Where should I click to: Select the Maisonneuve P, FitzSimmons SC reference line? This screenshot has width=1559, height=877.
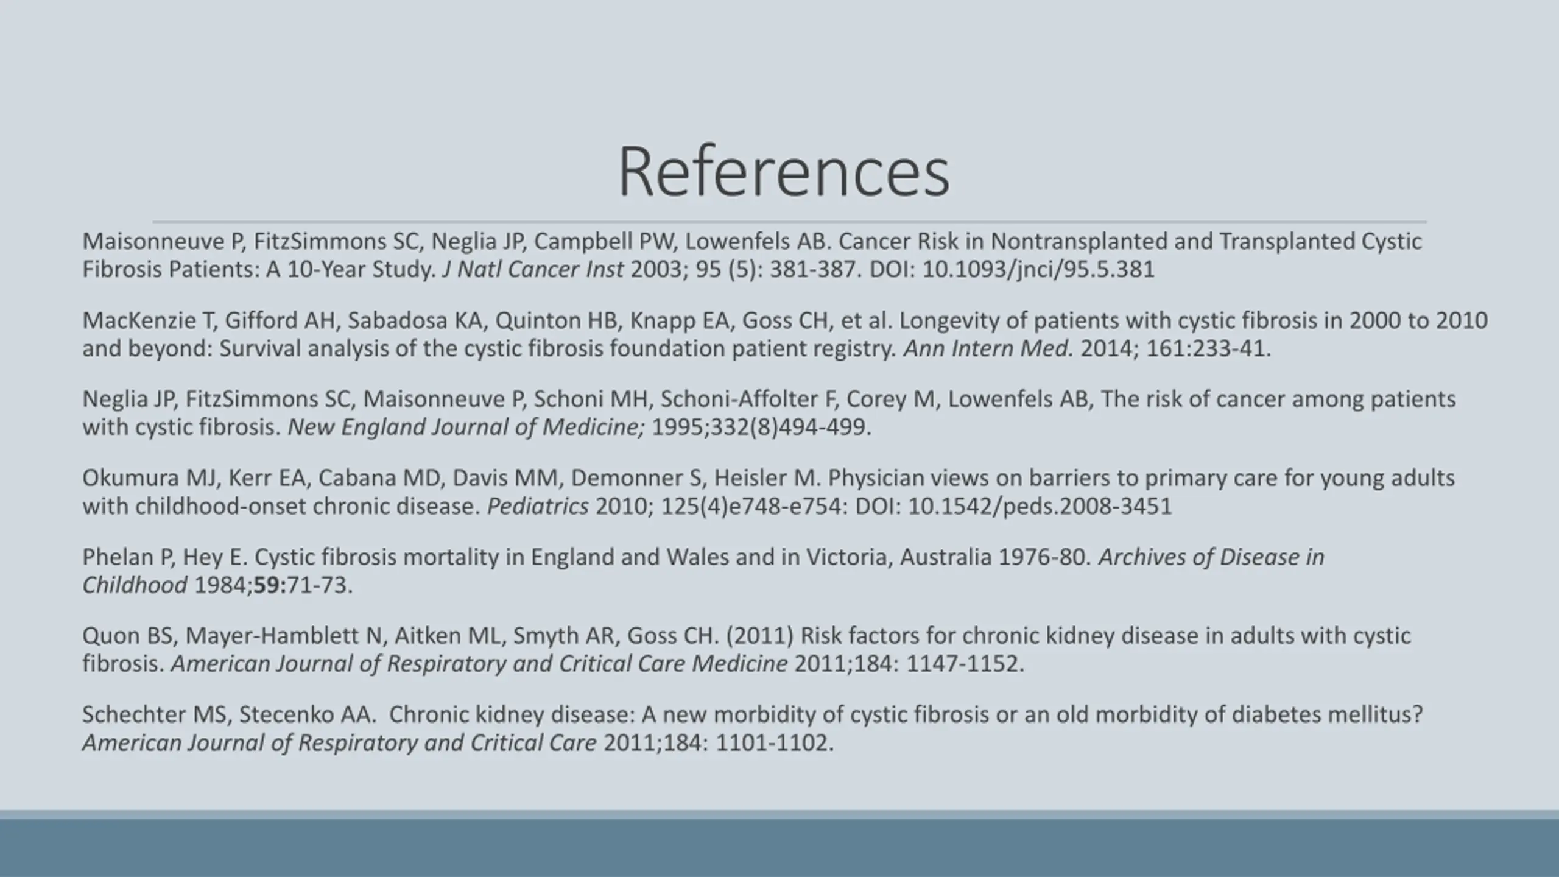[x=752, y=242]
